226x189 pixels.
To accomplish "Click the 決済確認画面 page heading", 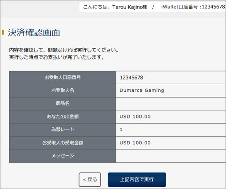I will (x=34, y=32).
